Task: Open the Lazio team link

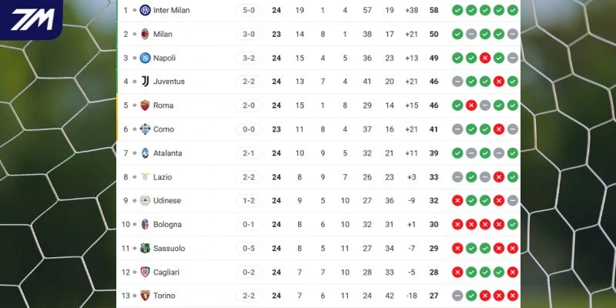Action: click(162, 177)
